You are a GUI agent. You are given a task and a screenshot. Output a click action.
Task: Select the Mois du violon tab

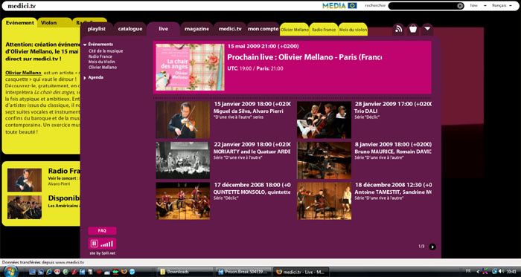pyautogui.click(x=353, y=30)
